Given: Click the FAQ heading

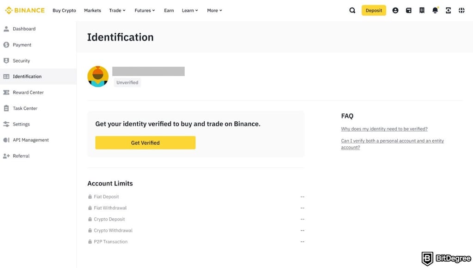Looking at the screenshot, I should coord(347,116).
